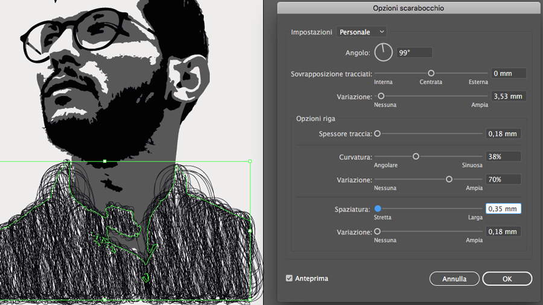The height and width of the screenshot is (305, 543).
Task: Click the overlap Variazione slider handle
Action: click(381, 96)
